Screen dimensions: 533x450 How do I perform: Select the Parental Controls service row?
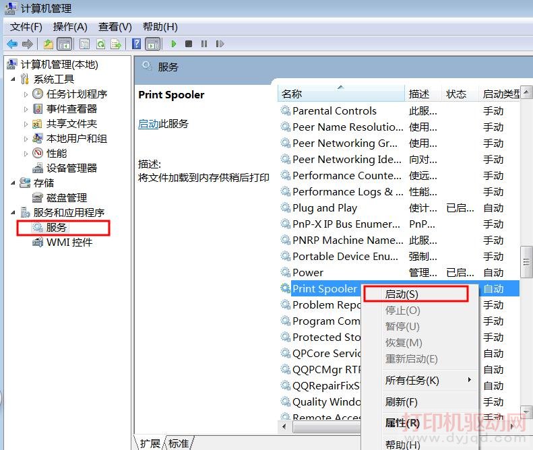399,110
